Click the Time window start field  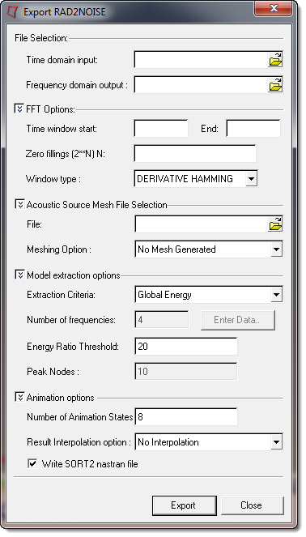(161, 129)
